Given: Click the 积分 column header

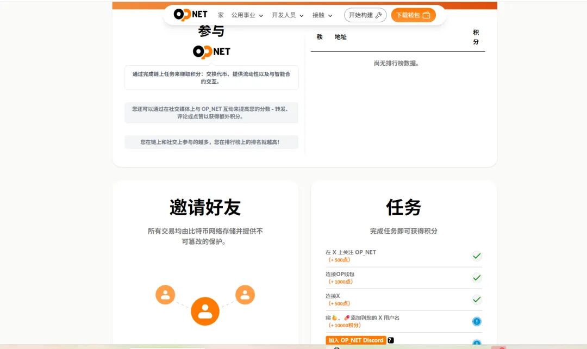Looking at the screenshot, I should tap(476, 37).
